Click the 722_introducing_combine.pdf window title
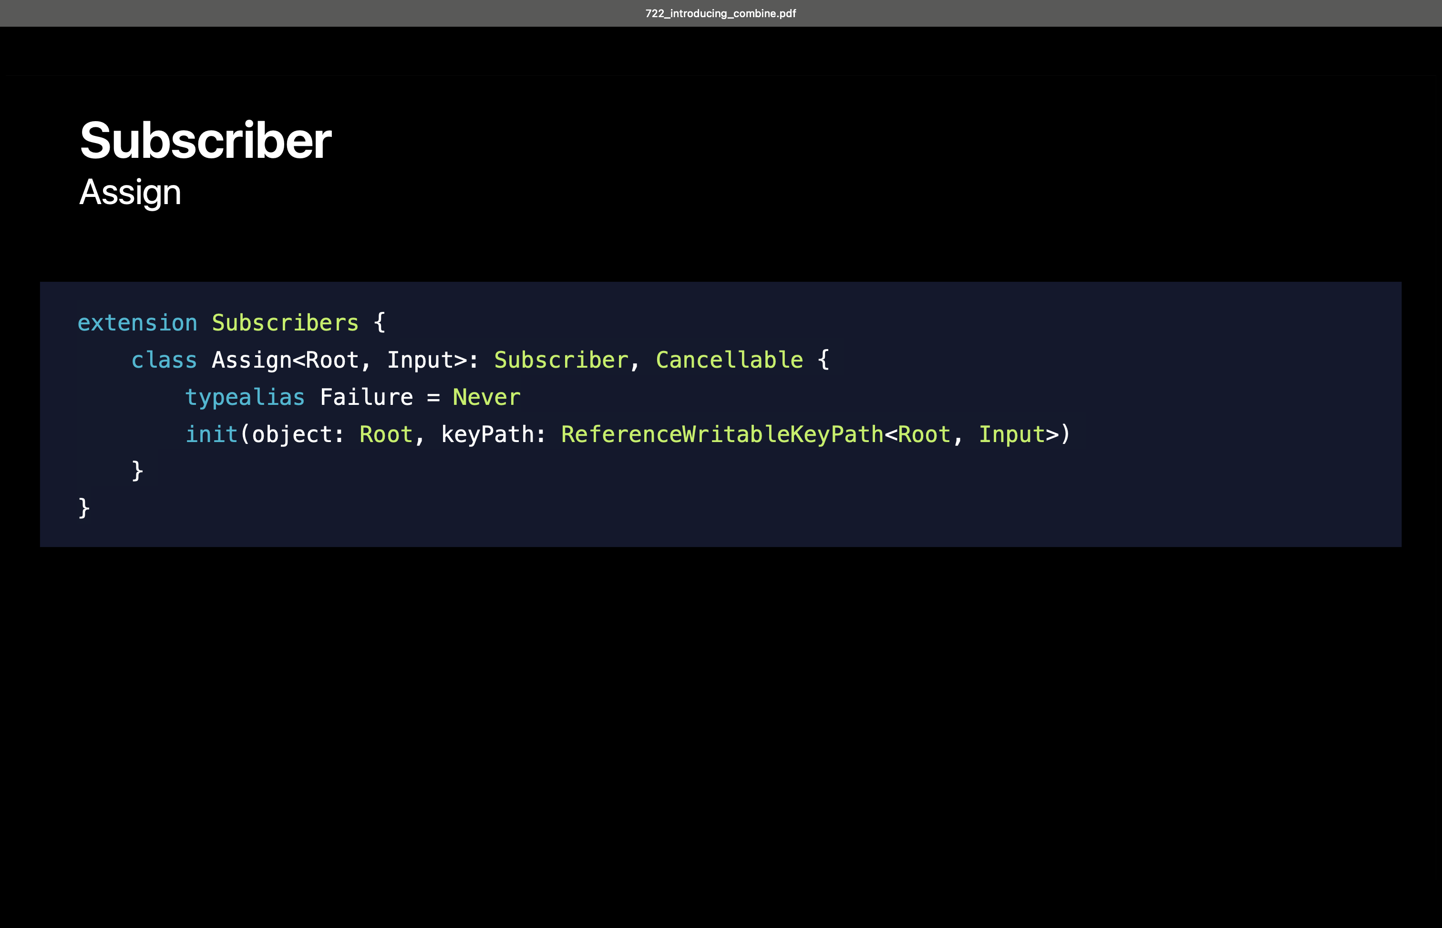This screenshot has height=928, width=1442. pos(720,13)
